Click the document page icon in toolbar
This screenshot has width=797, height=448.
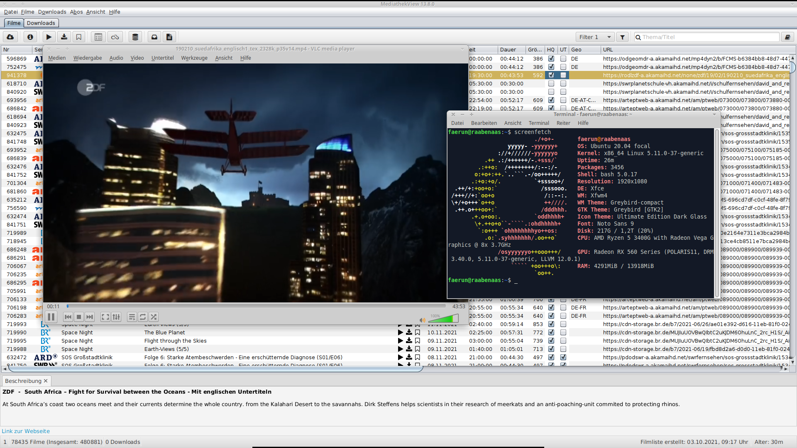[169, 37]
